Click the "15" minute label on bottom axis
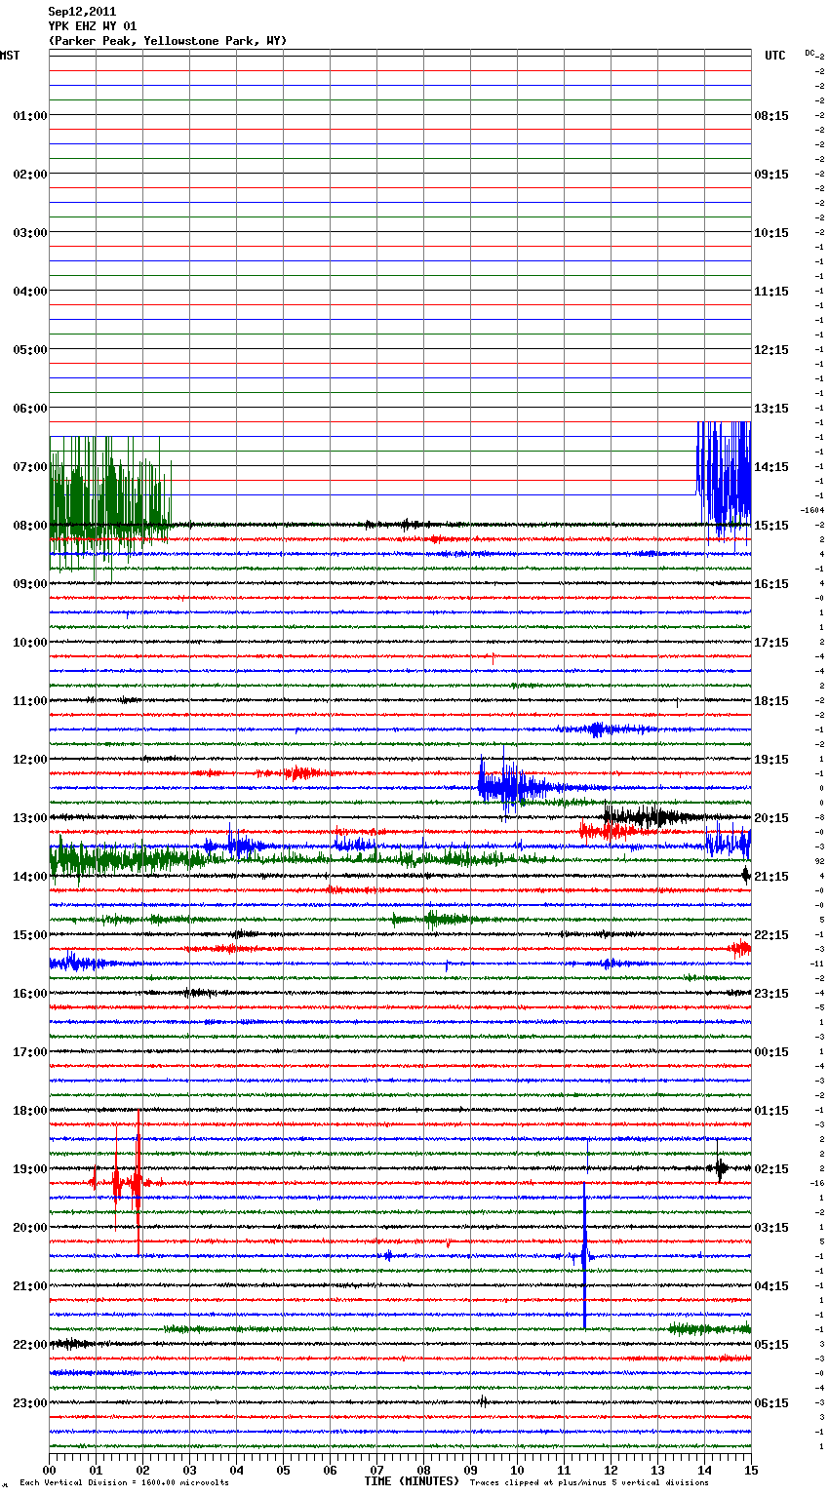829x1496 pixels. [x=751, y=1470]
